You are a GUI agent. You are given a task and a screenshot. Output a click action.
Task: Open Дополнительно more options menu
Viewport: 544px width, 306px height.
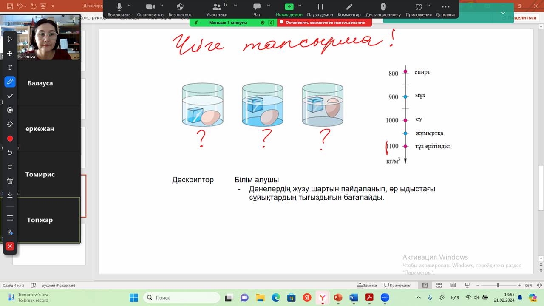point(445,9)
